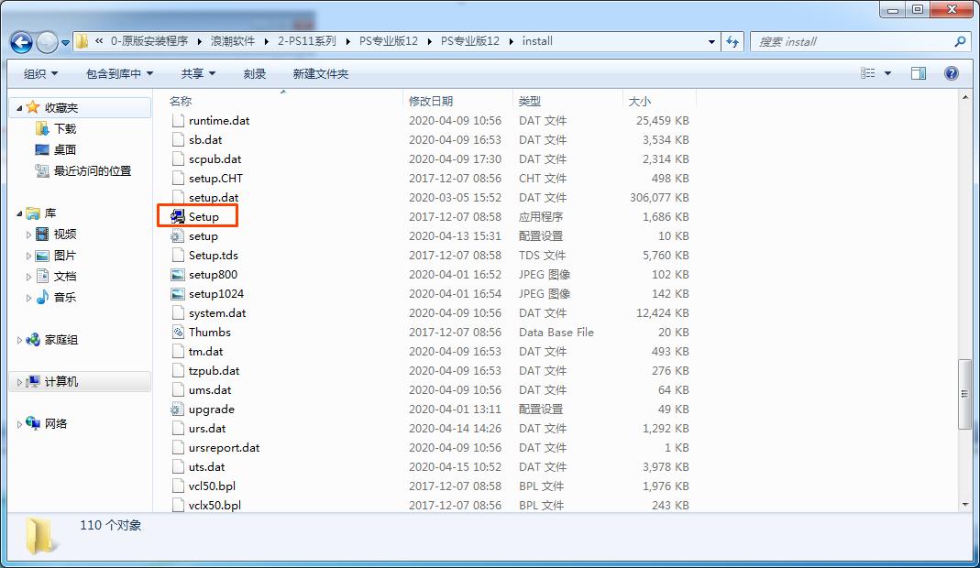Select the runtime.dat file
Viewport: 980px width, 568px height.
coord(219,121)
